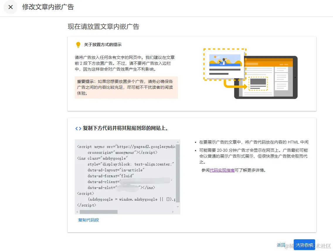The image size is (333, 251).
Task: Click the lightbulb icon in the tips panel
Action: pos(78,45)
